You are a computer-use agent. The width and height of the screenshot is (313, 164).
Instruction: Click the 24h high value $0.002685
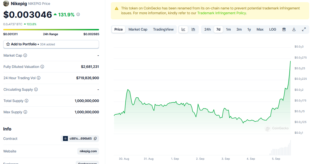point(91,34)
